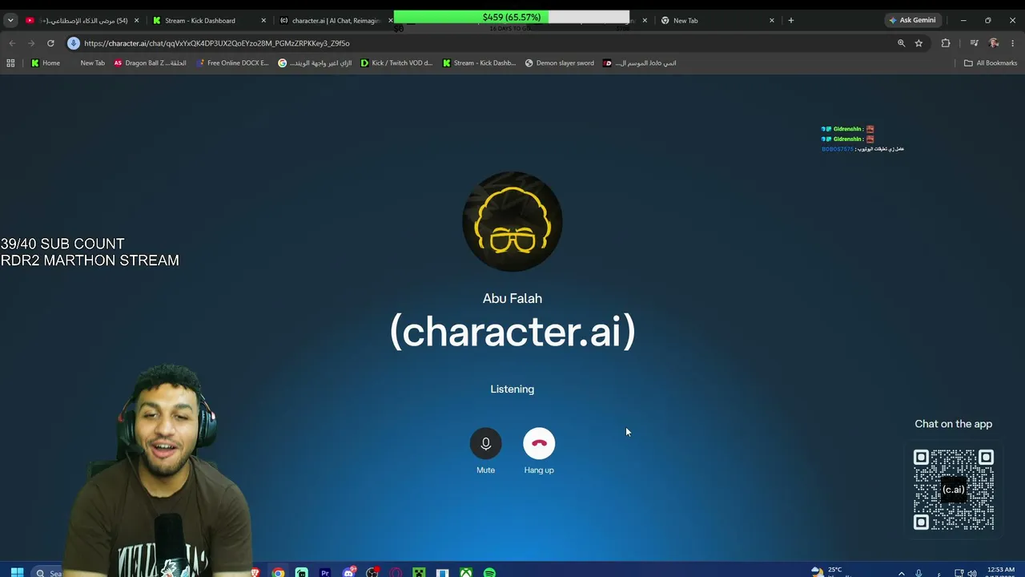This screenshot has height=577, width=1025.
Task: Switch to the YouTube tab
Action: click(80, 20)
